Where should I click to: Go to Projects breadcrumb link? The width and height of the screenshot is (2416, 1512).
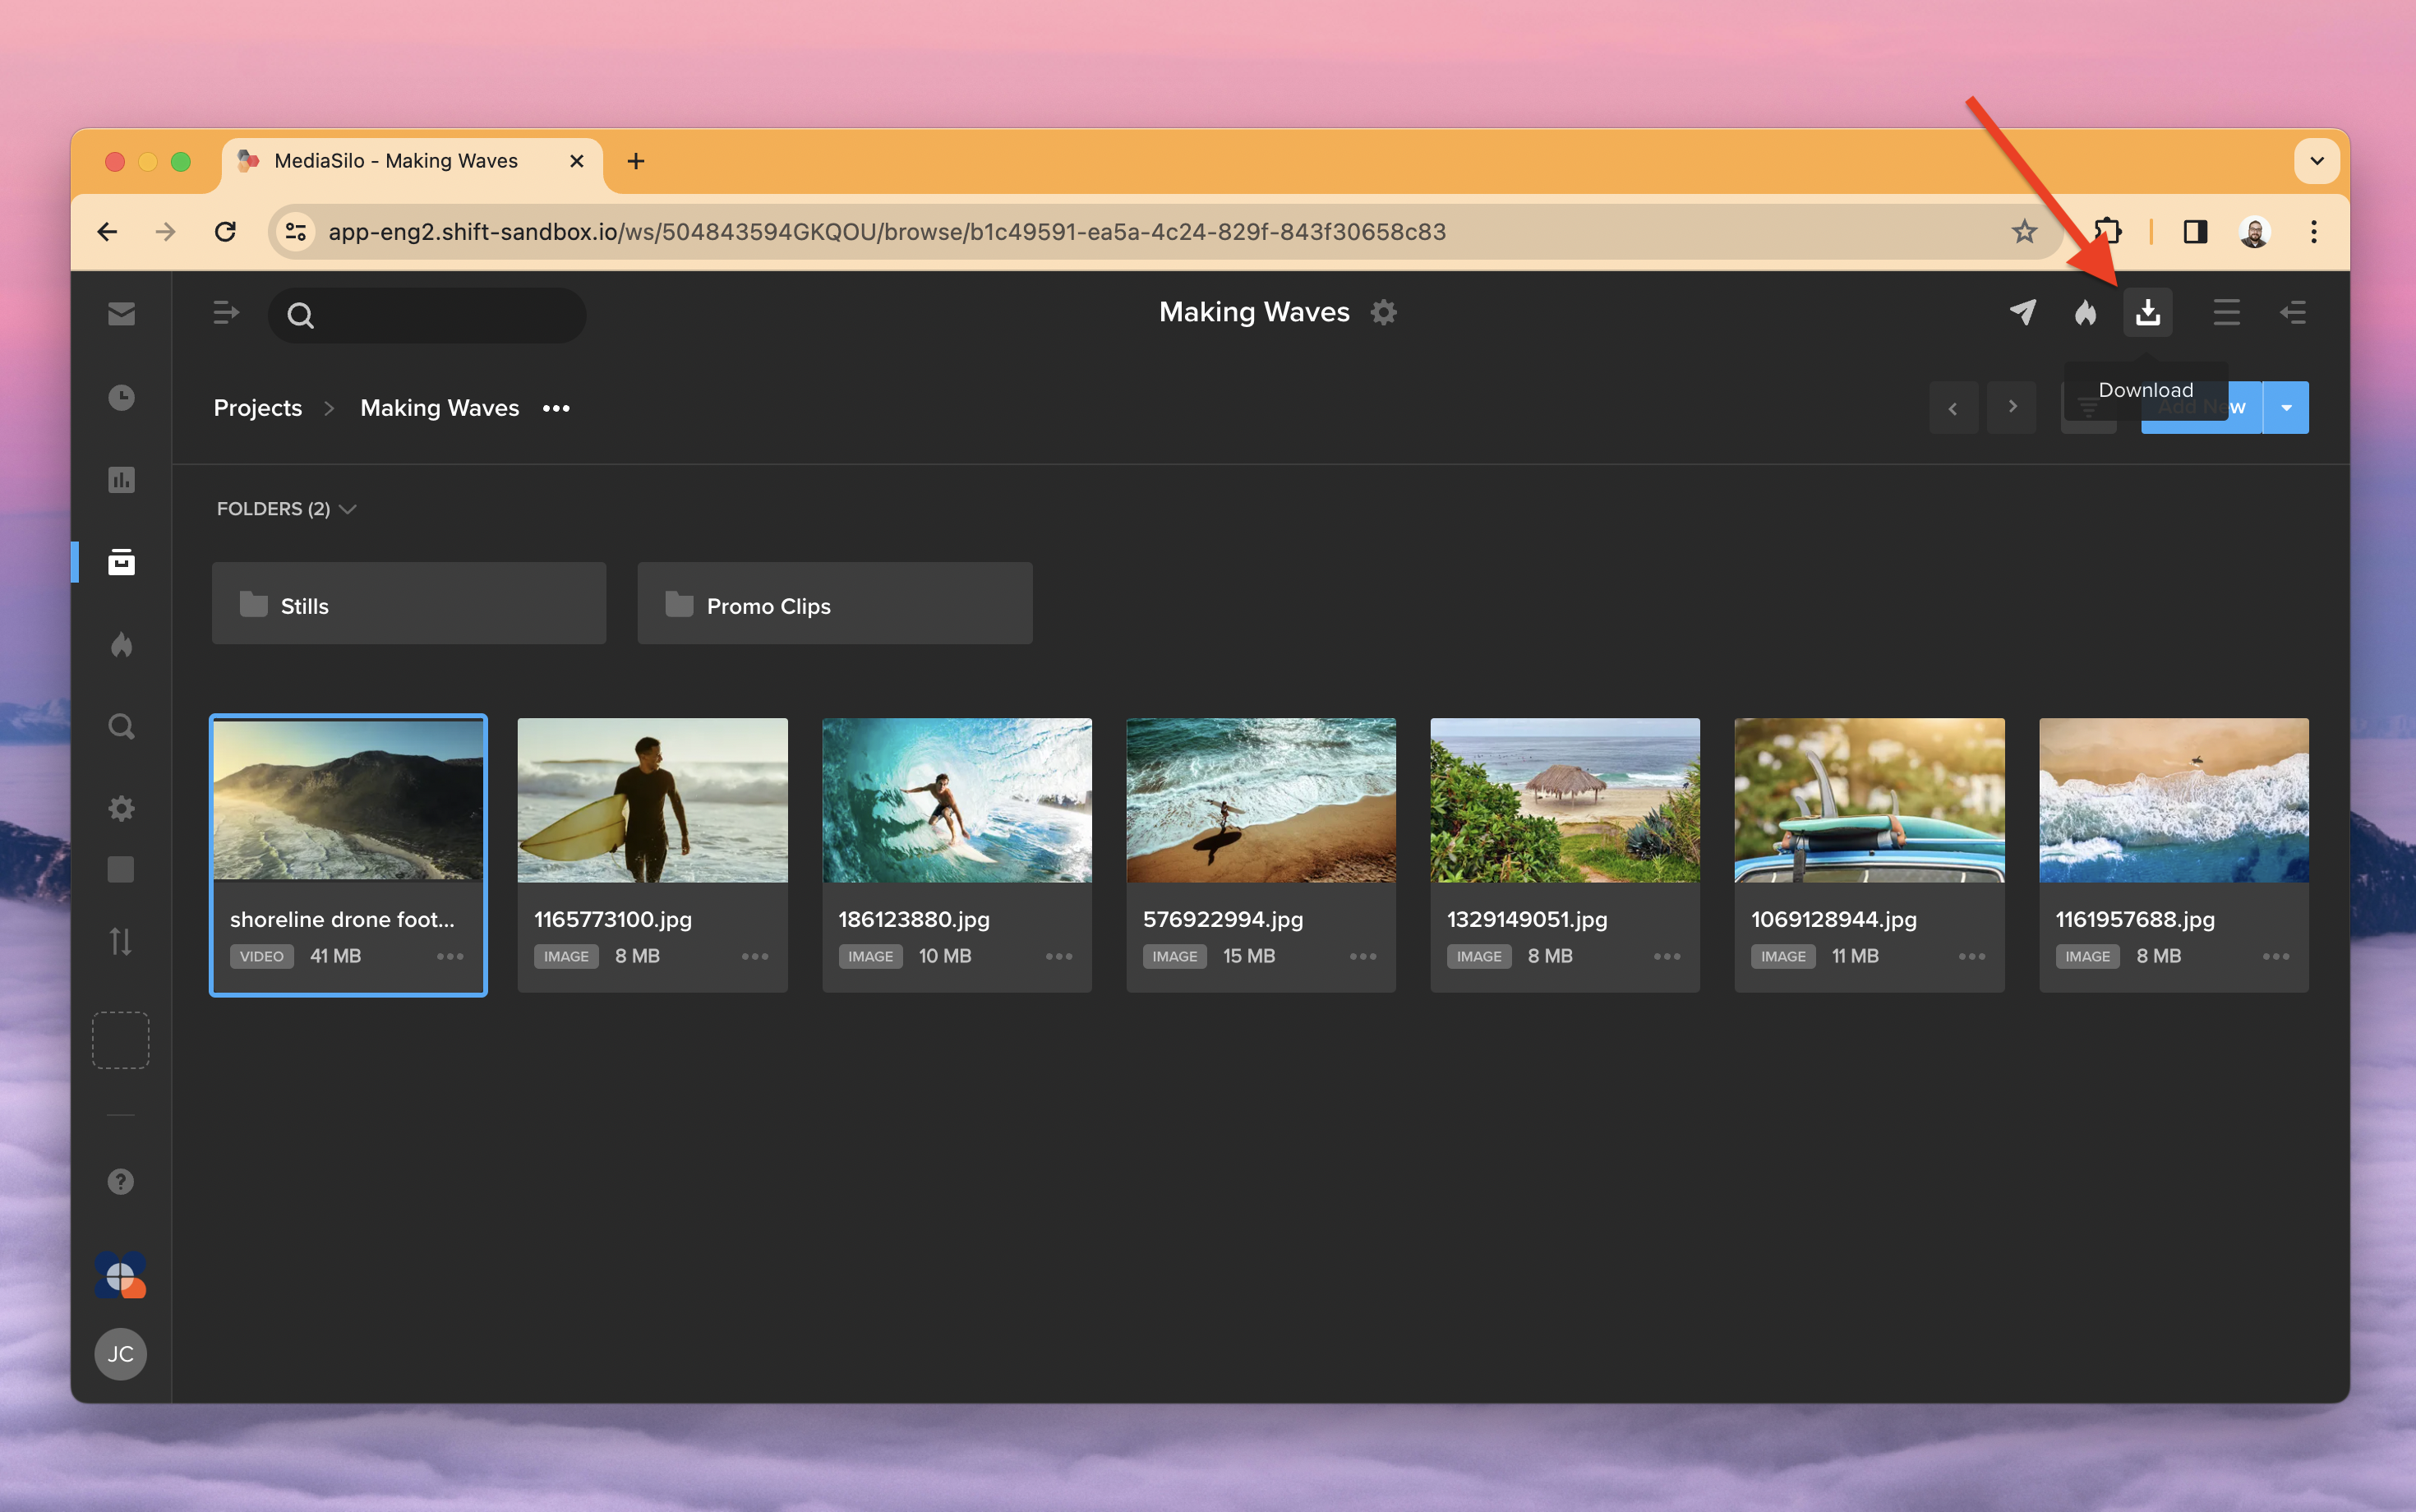click(258, 408)
